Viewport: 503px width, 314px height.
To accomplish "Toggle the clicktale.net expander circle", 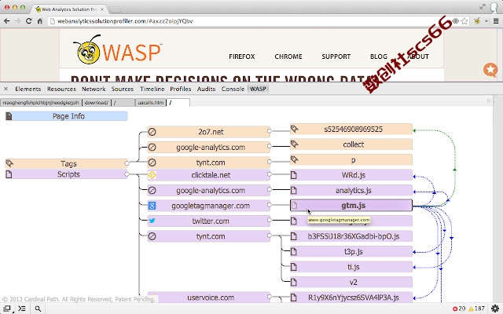I will click(270, 174).
